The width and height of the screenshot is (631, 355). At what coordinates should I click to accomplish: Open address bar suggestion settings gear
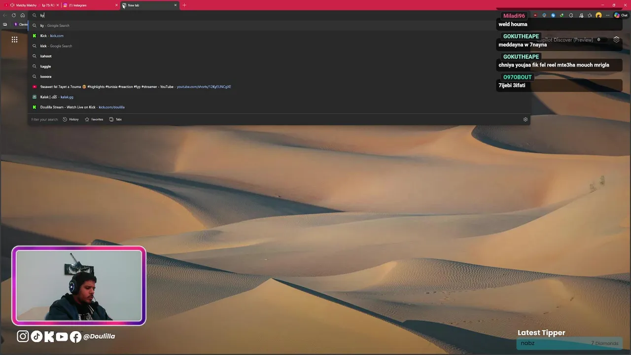tap(525, 119)
